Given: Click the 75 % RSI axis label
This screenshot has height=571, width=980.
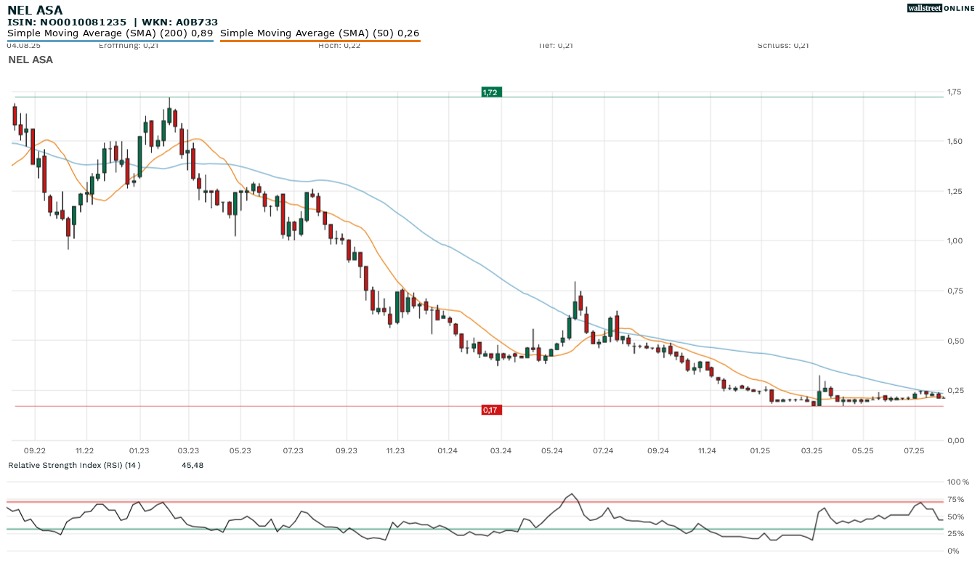Looking at the screenshot, I should (x=956, y=499).
